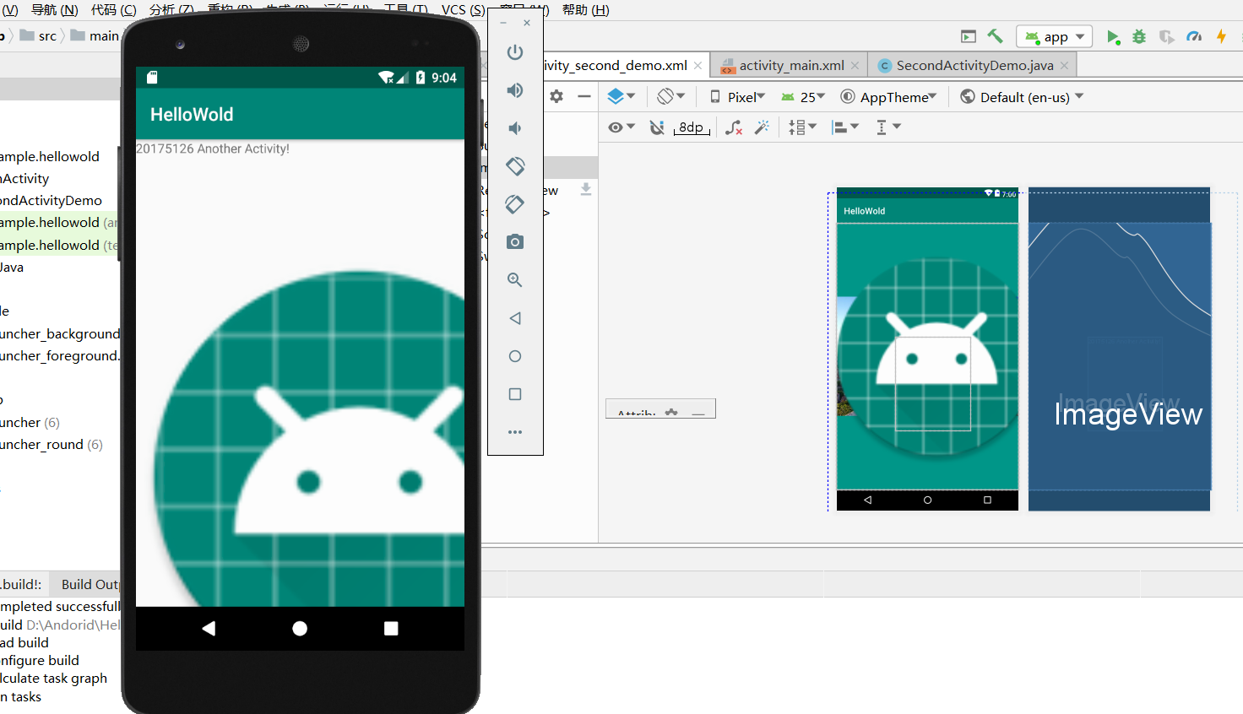The image size is (1243, 714).
Task: Click the '20175126 Another Activity!' text on phone
Action: (x=213, y=149)
